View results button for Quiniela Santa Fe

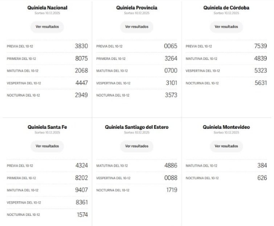pos(47,146)
